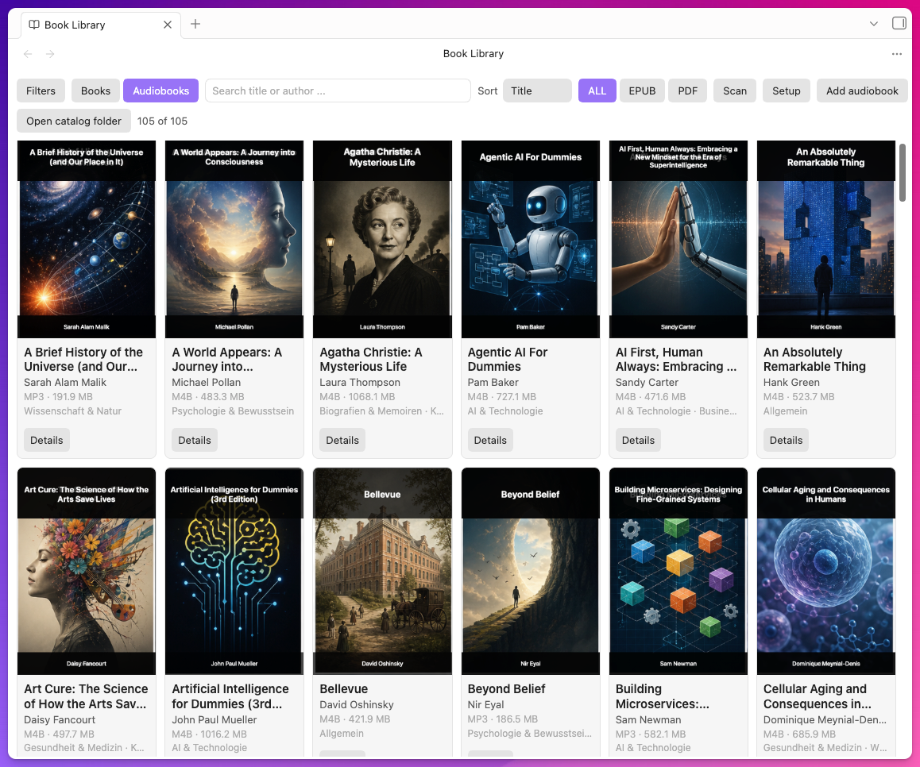This screenshot has width=920, height=767.
Task: Click title text Beyond Belief
Action: click(506, 689)
